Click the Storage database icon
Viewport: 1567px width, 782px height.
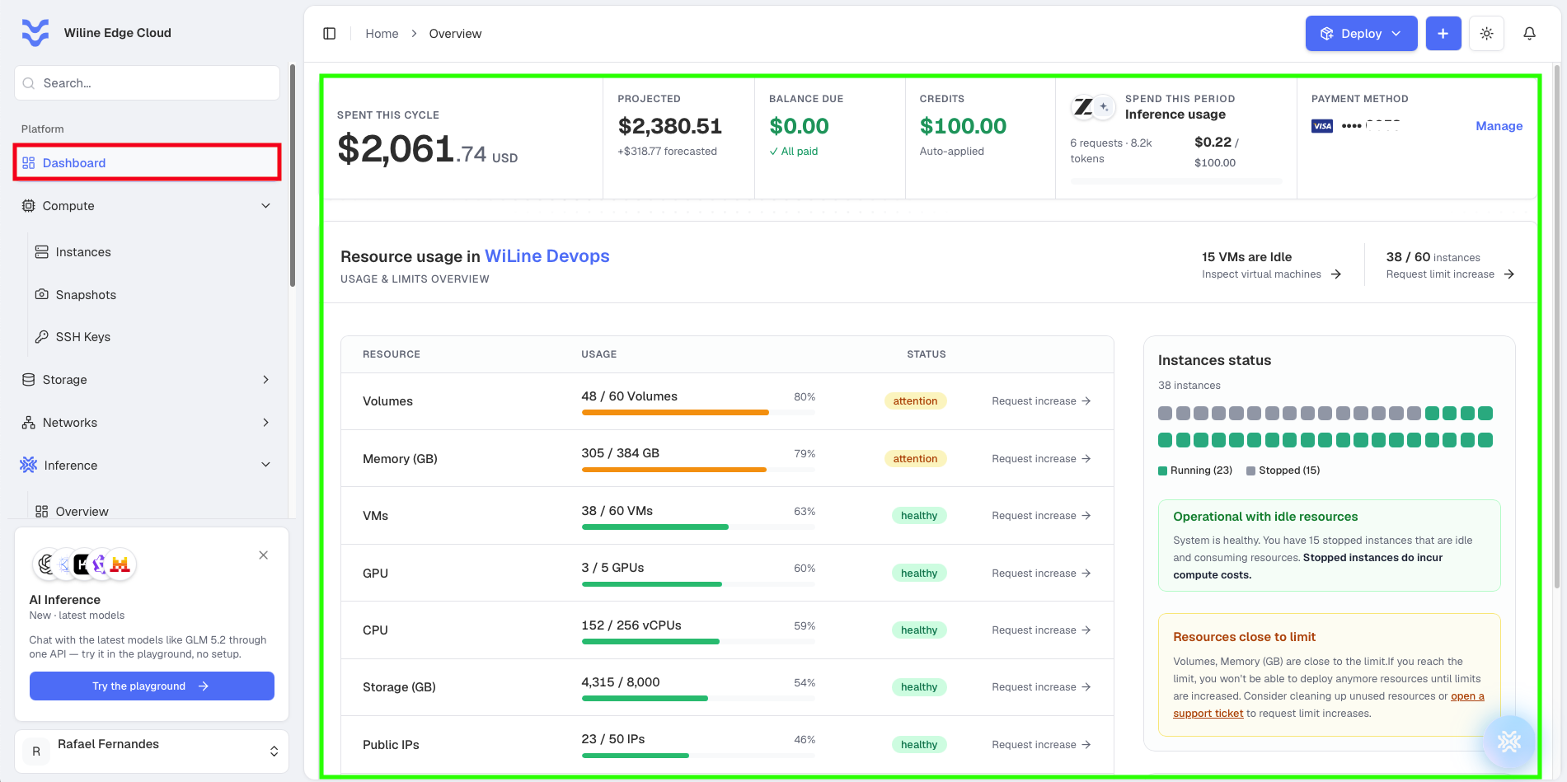(x=29, y=380)
